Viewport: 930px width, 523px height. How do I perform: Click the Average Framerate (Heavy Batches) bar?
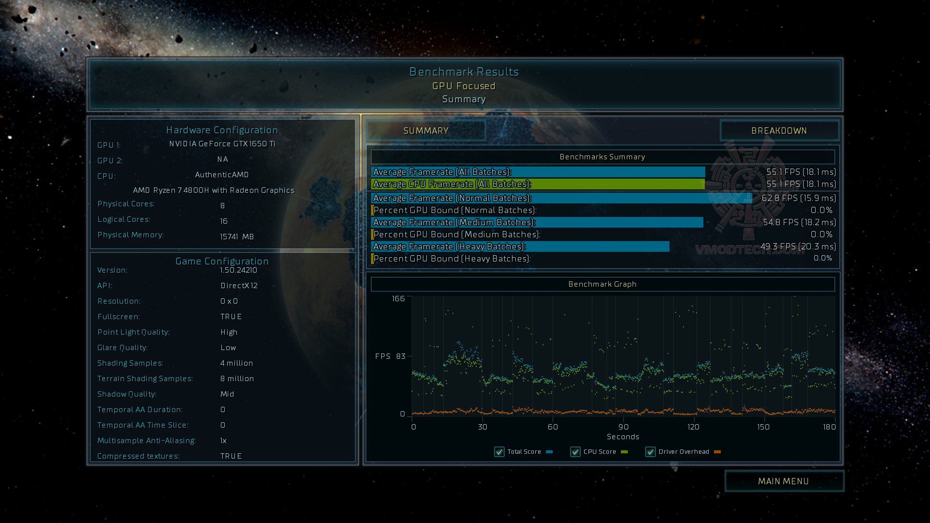[x=520, y=246]
